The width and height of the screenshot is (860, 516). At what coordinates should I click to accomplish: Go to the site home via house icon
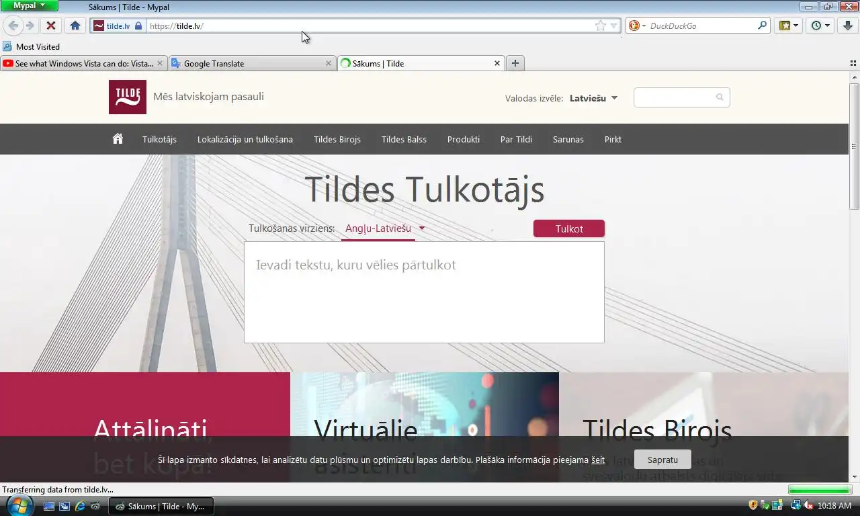(x=118, y=139)
